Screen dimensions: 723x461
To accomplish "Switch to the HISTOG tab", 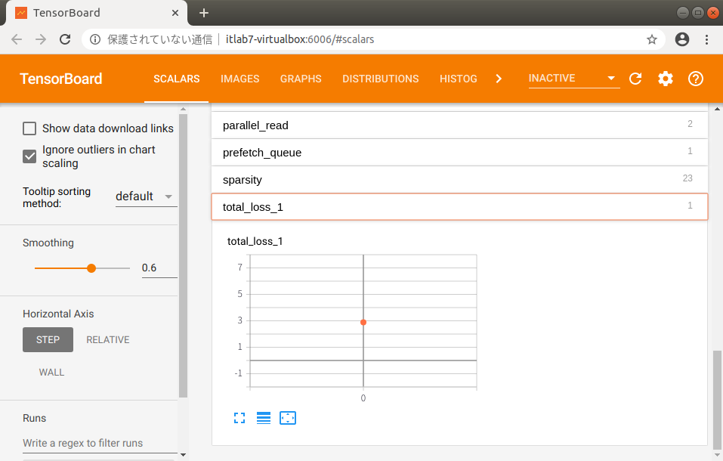I will coord(459,79).
